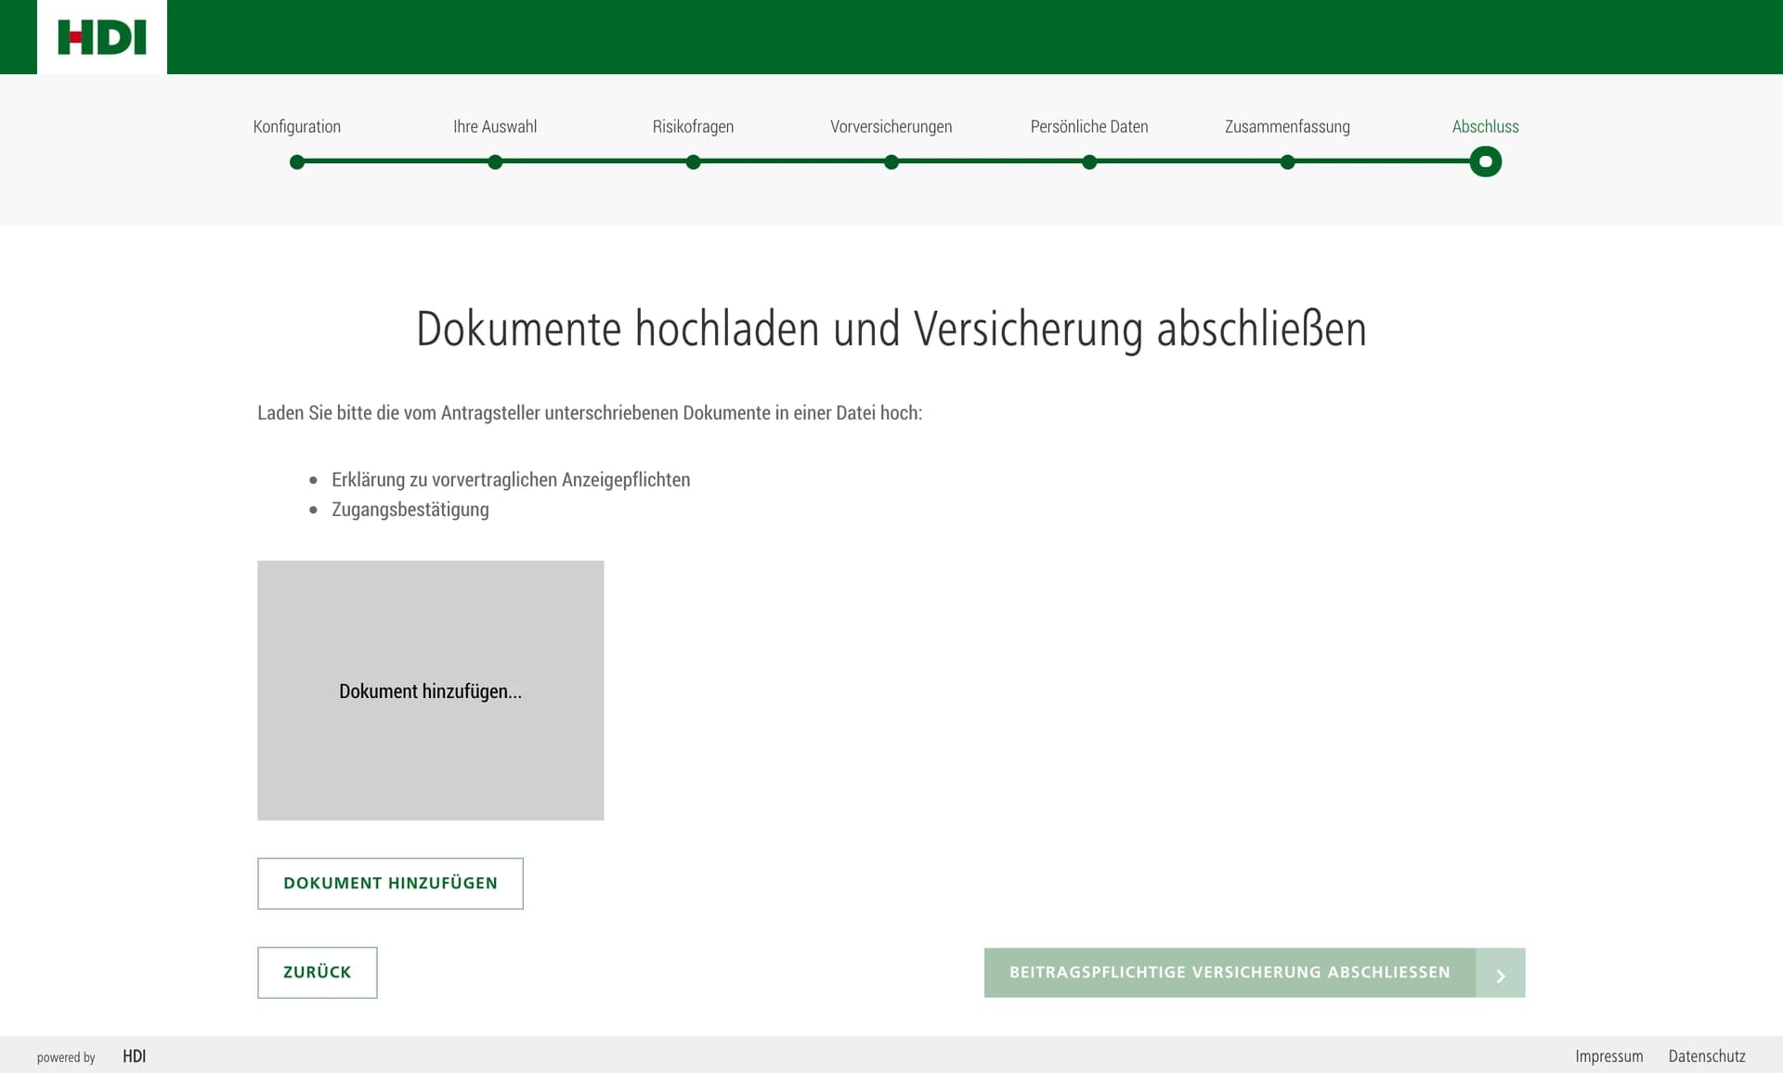This screenshot has width=1783, height=1073.
Task: Click the Zusammenfassung progress dot
Action: point(1287,162)
